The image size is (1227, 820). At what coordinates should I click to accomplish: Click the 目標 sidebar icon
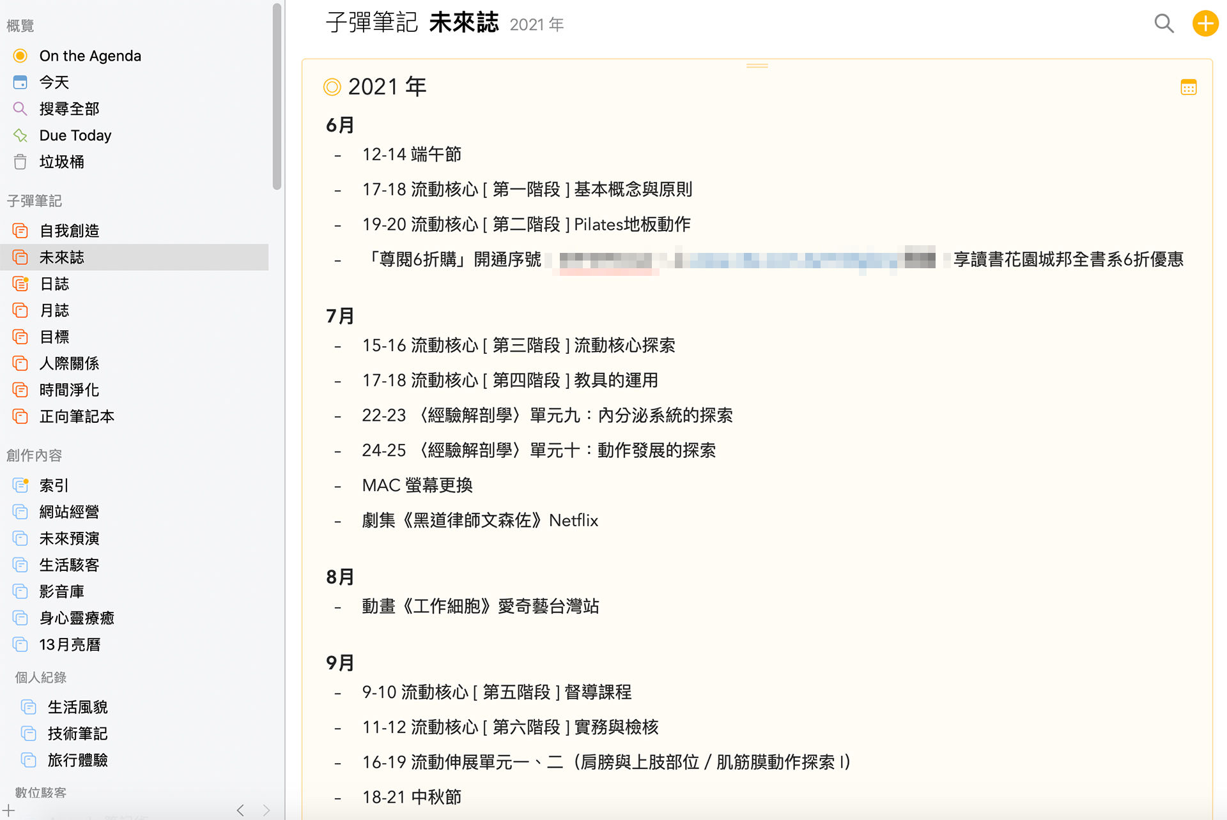coord(20,336)
